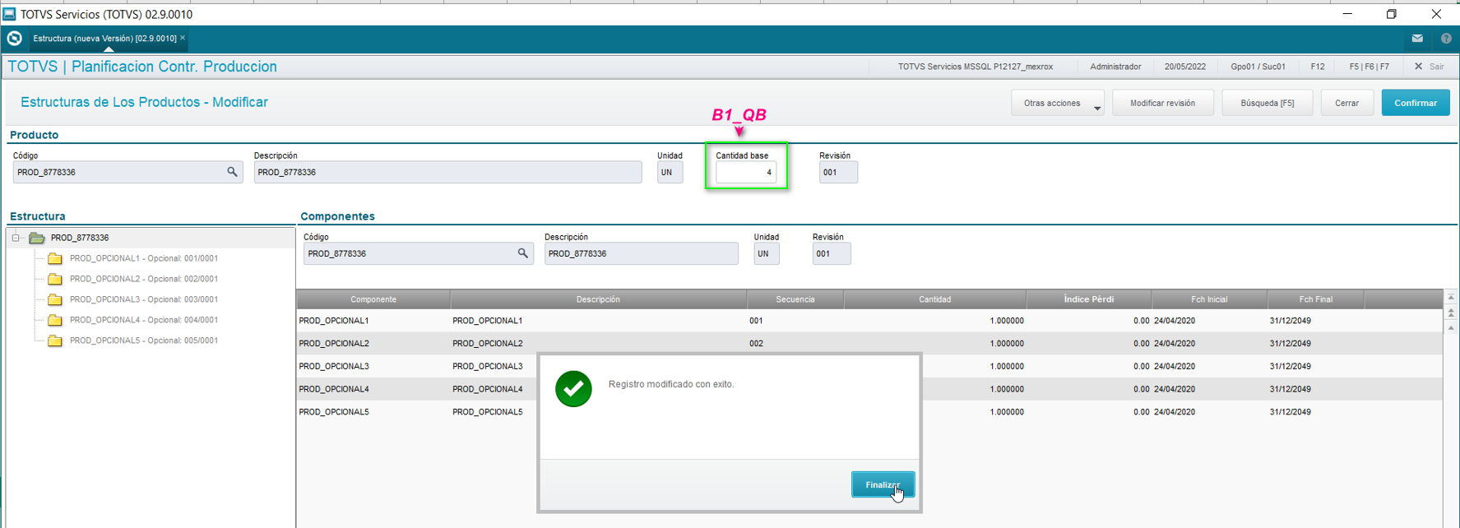Click the Componentes Revisión field
Viewport: 1460px width, 528px height.
tap(832, 253)
